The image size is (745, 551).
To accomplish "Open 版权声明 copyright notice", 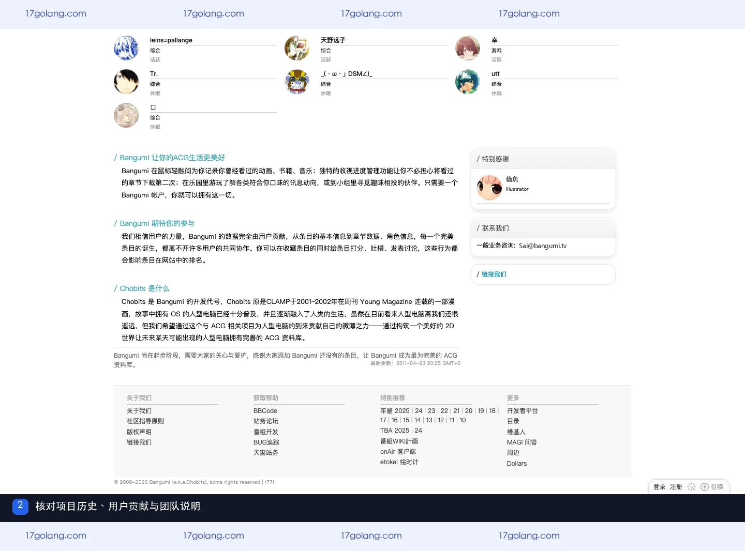I will click(139, 432).
